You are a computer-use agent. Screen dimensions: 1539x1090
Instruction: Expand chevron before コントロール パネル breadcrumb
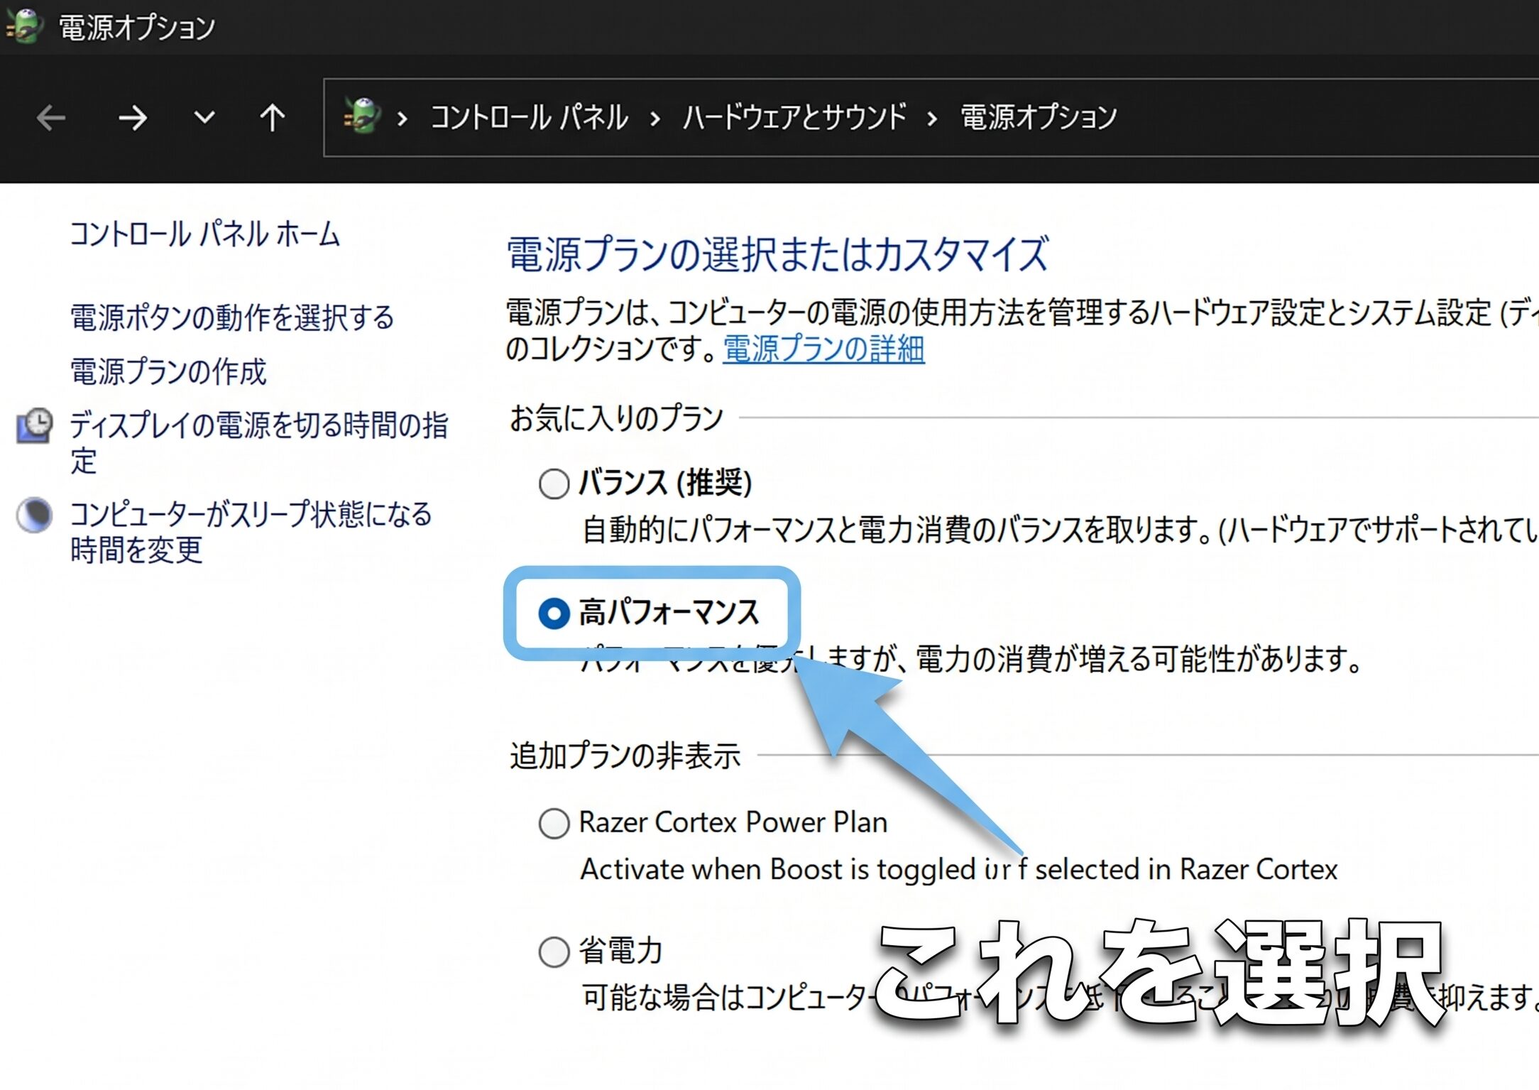tap(402, 119)
